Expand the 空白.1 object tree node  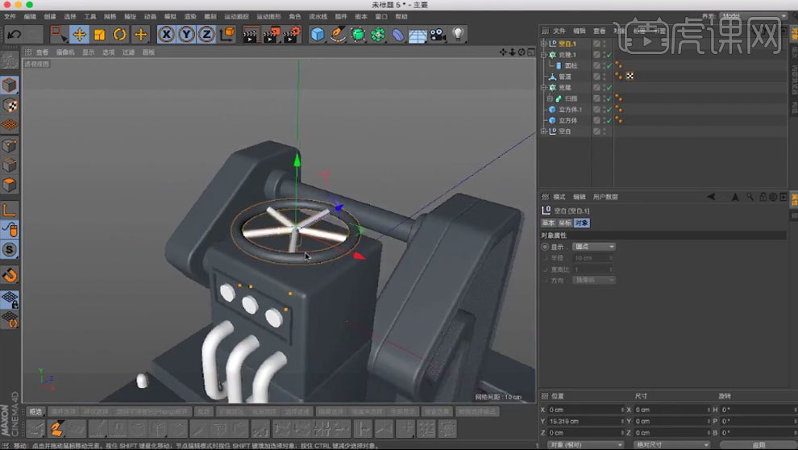544,44
